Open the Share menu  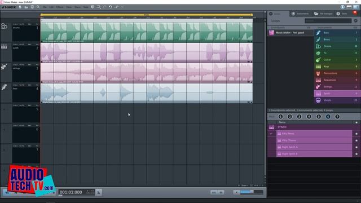77,7
